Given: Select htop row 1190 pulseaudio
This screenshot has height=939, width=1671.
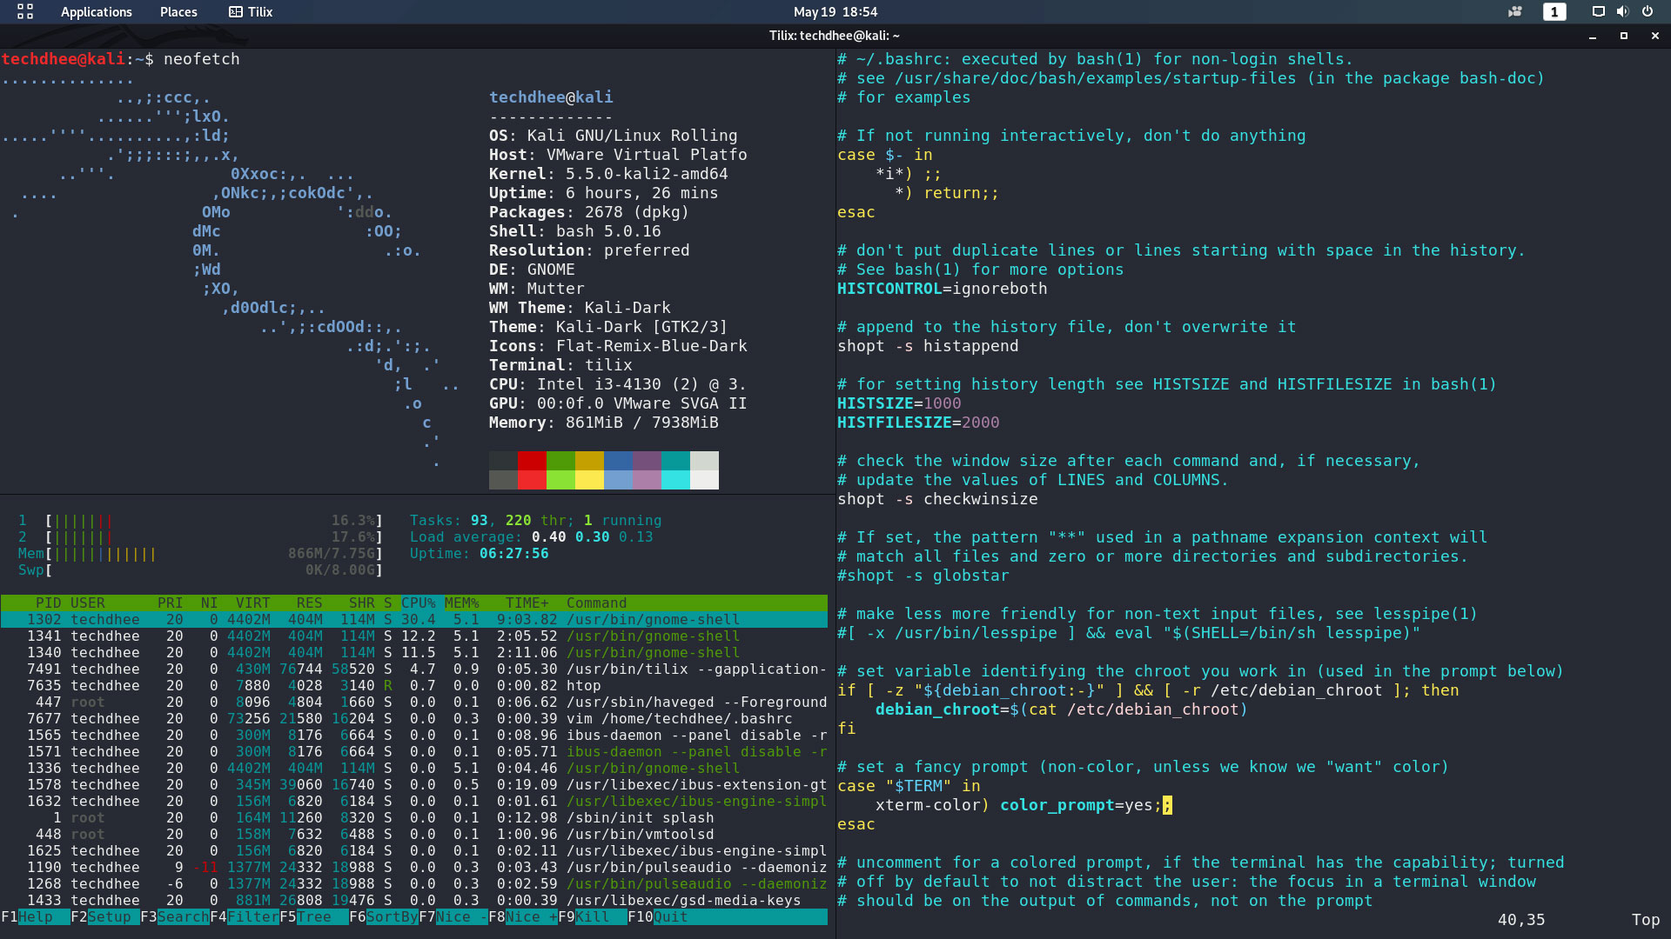Looking at the screenshot, I should point(414,868).
